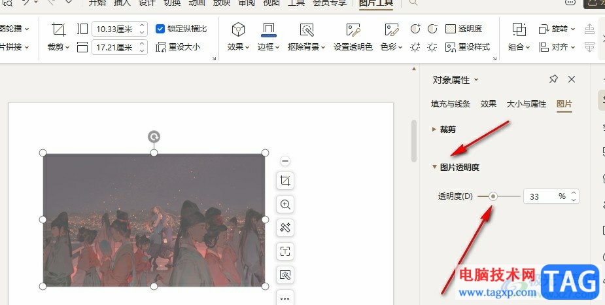The height and width of the screenshot is (305, 605).
Task: Click the width field showing 17.21厘米
Action: coord(115,48)
